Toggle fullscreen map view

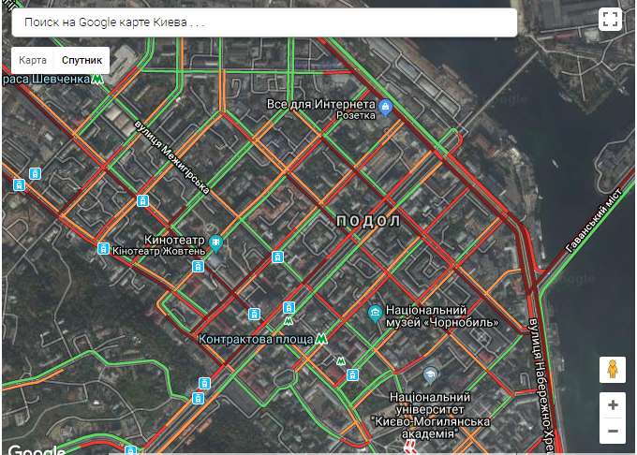(x=610, y=20)
